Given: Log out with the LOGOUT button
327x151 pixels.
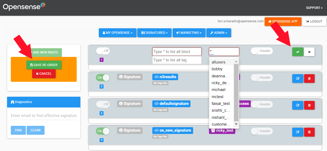Looking at the screenshot, I should coord(314,21).
